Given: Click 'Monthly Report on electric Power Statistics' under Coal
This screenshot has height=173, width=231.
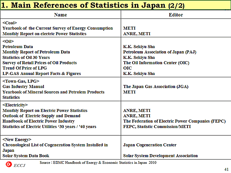Looking at the screenshot, I should [x=44, y=34].
